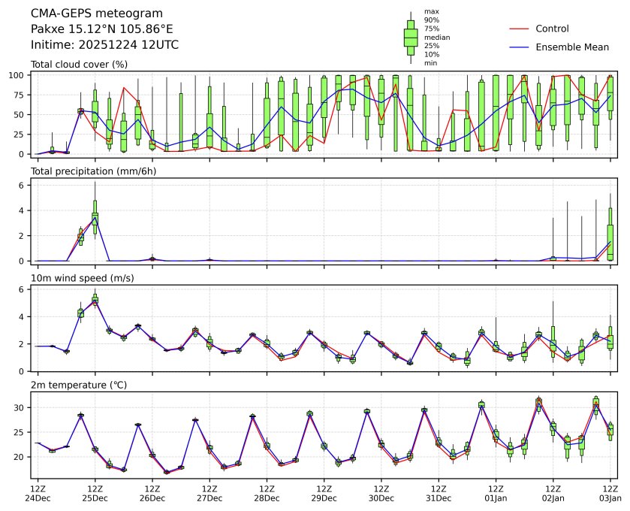Viewport: 630px width, 511px height.
Task: Click the 12Z 03Jan time axis label
Action: pos(610,493)
